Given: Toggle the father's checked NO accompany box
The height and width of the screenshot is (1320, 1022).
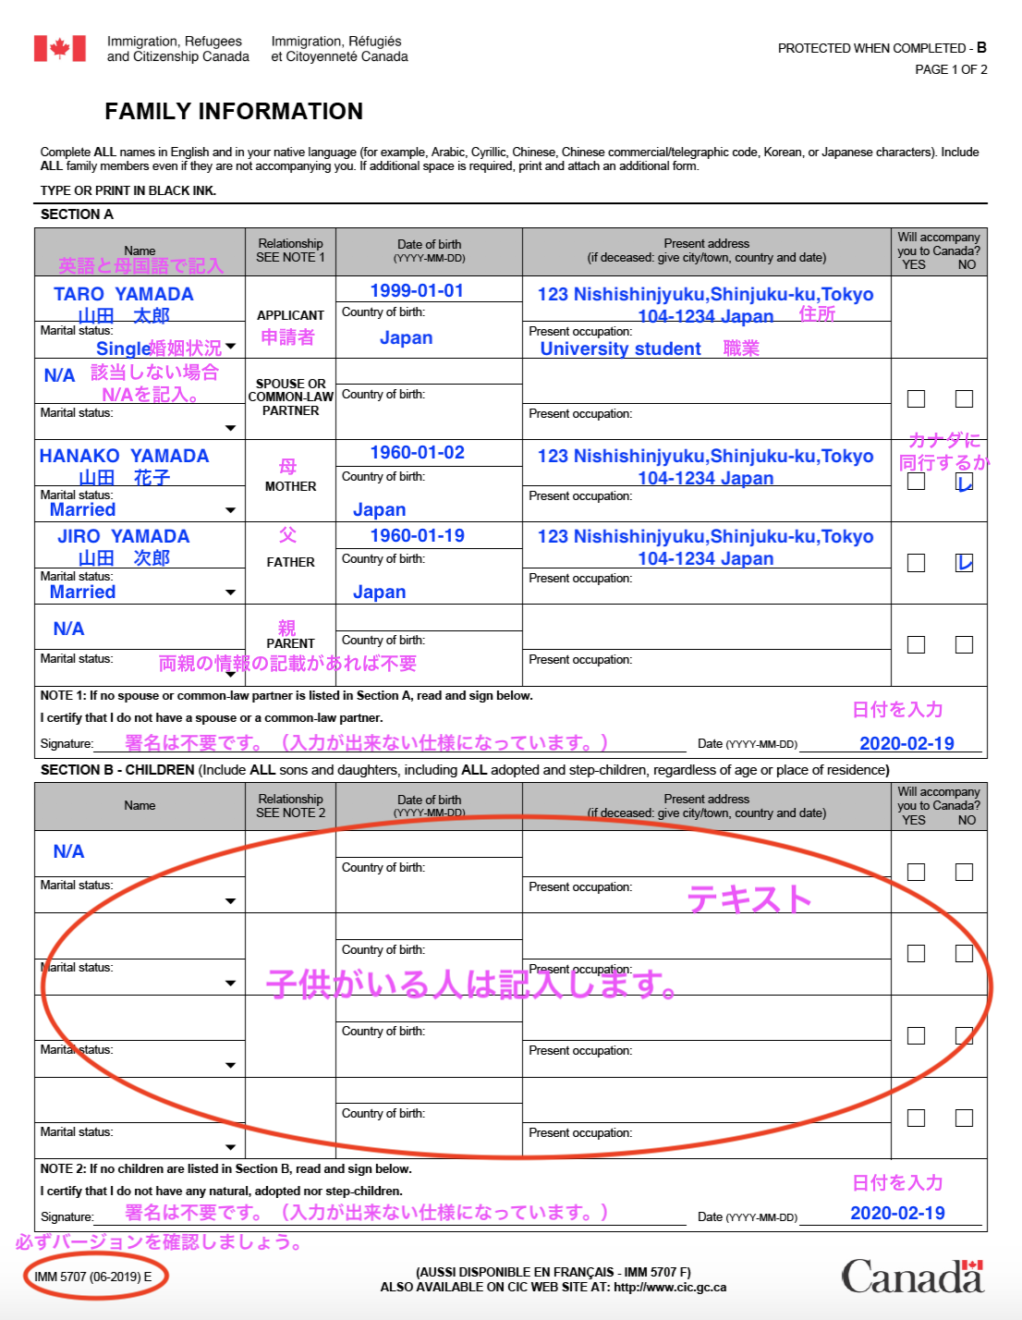Looking at the screenshot, I should pos(964,563).
